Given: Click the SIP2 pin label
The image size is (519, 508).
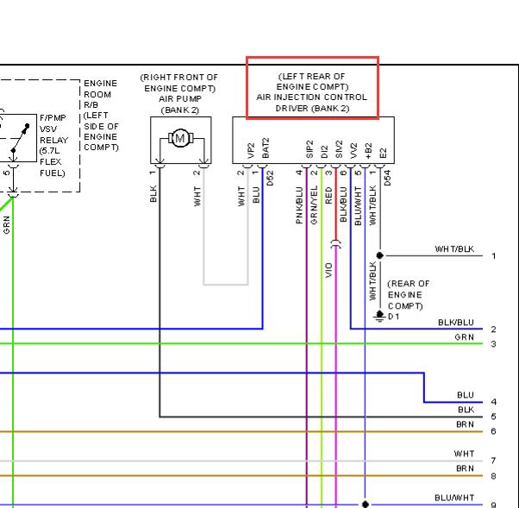Looking at the screenshot, I should click(310, 149).
